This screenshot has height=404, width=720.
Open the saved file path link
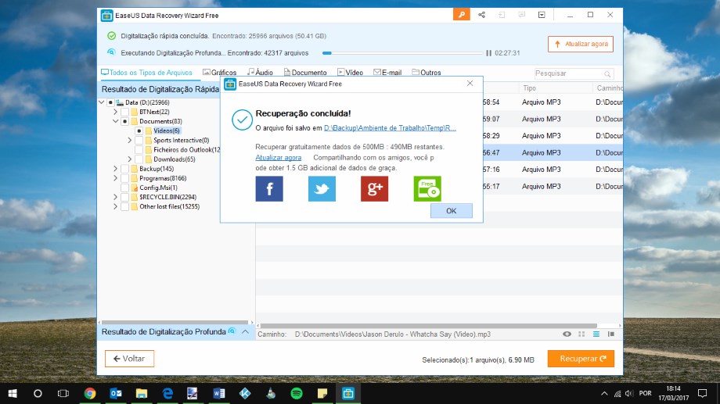(x=390, y=127)
